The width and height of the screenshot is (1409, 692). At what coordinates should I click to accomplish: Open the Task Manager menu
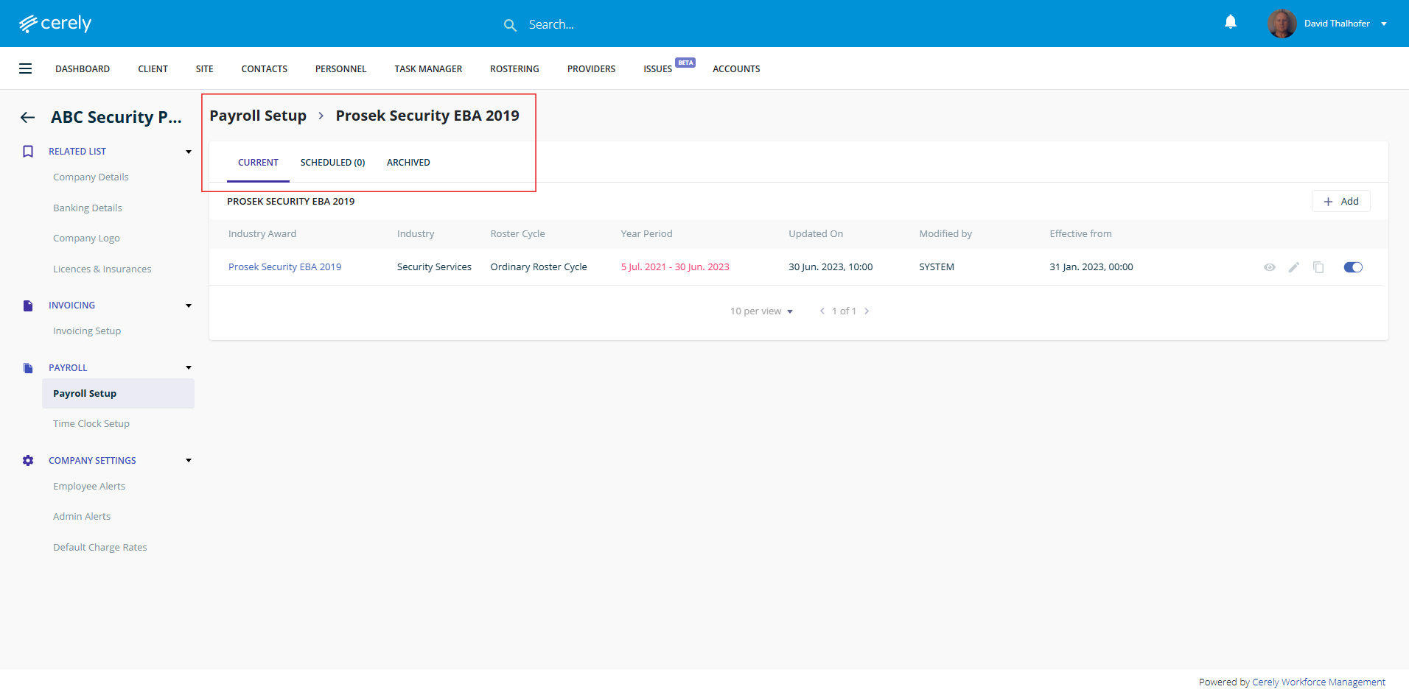pyautogui.click(x=428, y=69)
